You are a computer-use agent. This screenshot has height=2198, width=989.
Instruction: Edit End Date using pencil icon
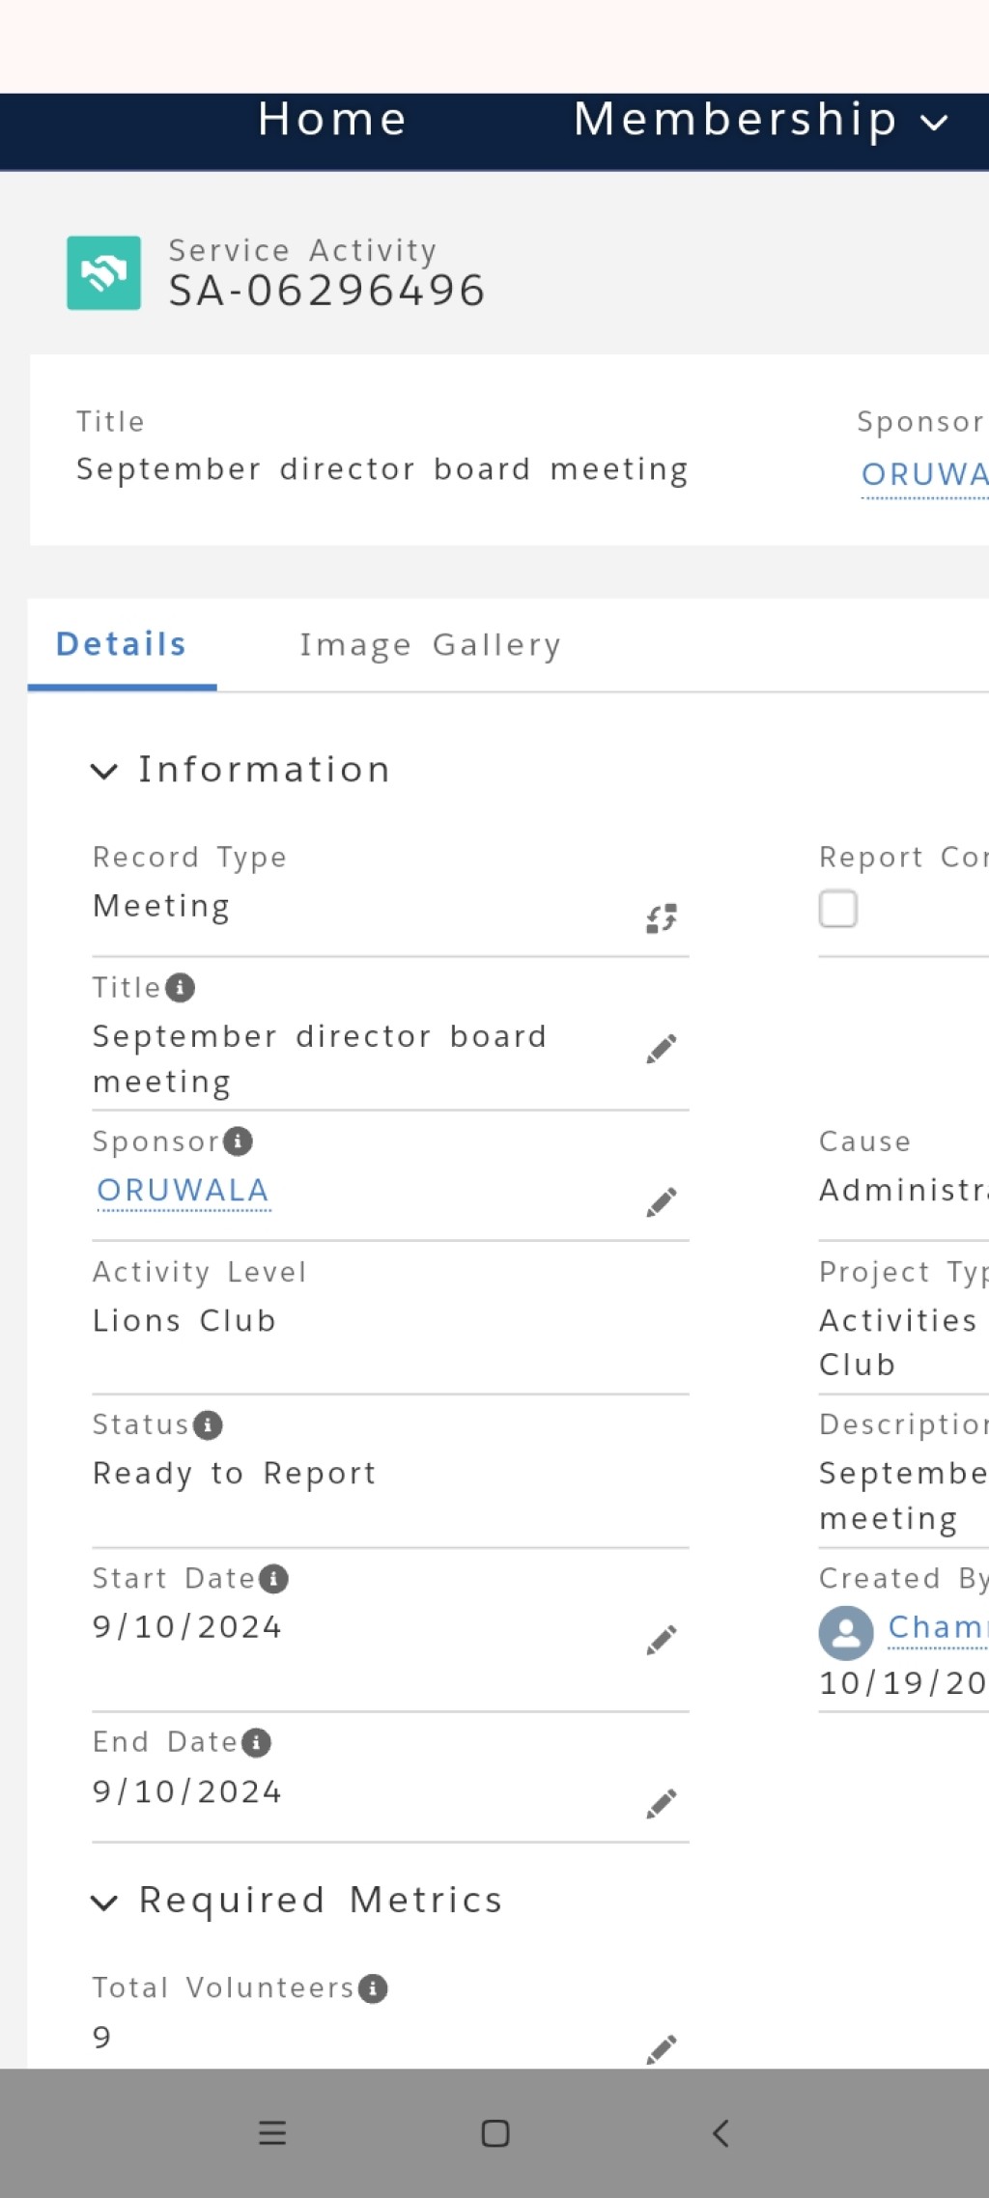tap(662, 1804)
